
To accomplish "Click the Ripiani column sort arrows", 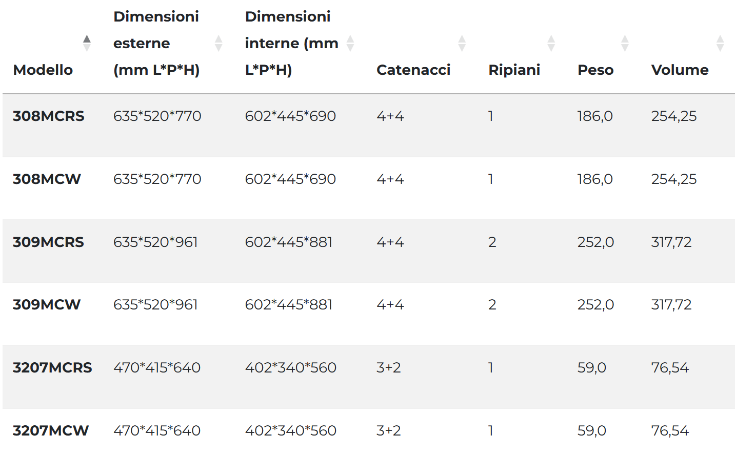I will coord(551,43).
